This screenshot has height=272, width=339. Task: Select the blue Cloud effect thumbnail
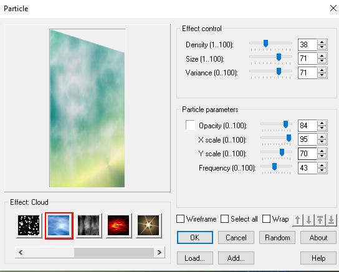(x=59, y=225)
